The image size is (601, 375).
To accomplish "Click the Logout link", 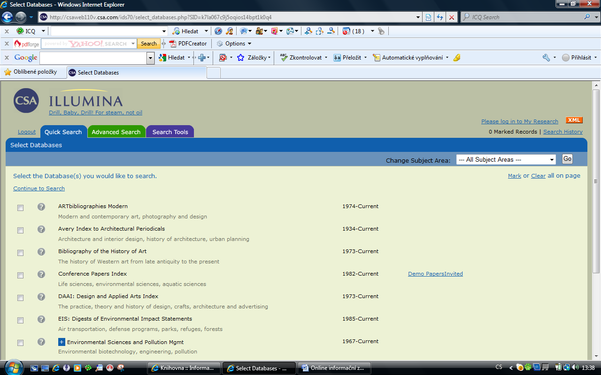I will (x=27, y=132).
